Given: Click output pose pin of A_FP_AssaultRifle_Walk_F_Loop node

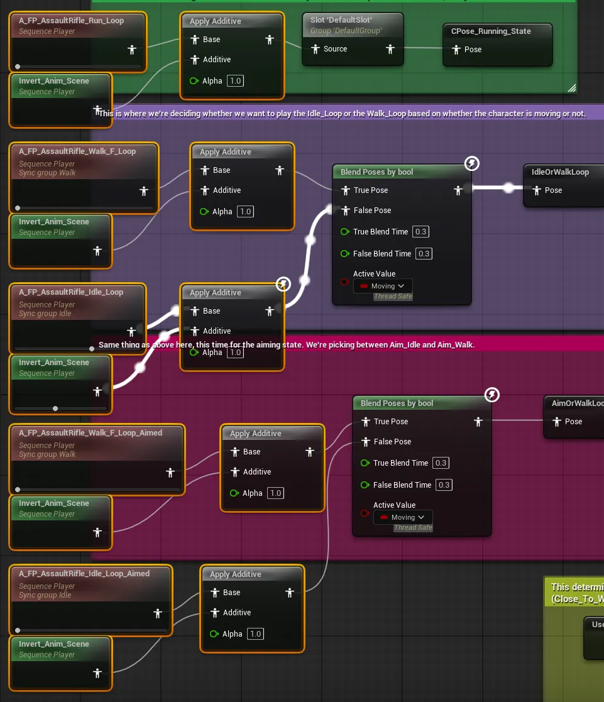Looking at the screenshot, I should 144,191.
